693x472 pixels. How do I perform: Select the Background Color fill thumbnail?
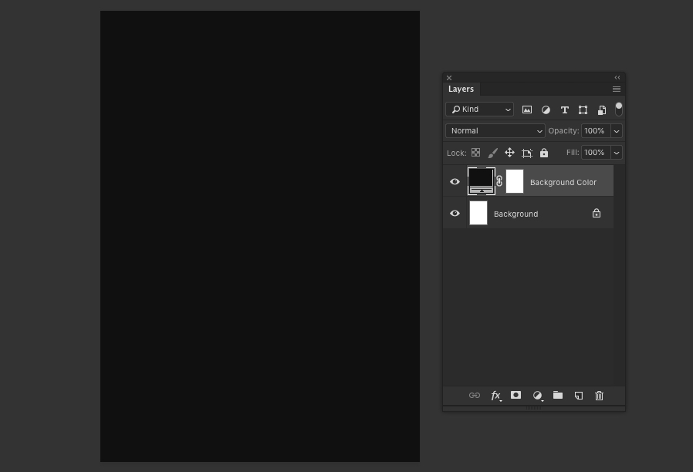pyautogui.click(x=482, y=181)
